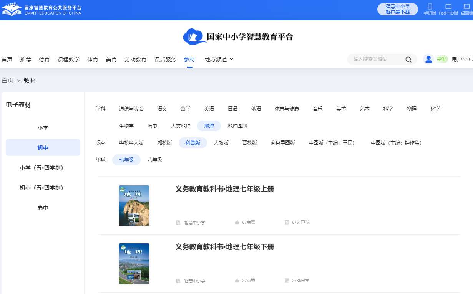Click the 首页 breadcrumb link
The width and height of the screenshot is (473, 294).
[x=8, y=80]
